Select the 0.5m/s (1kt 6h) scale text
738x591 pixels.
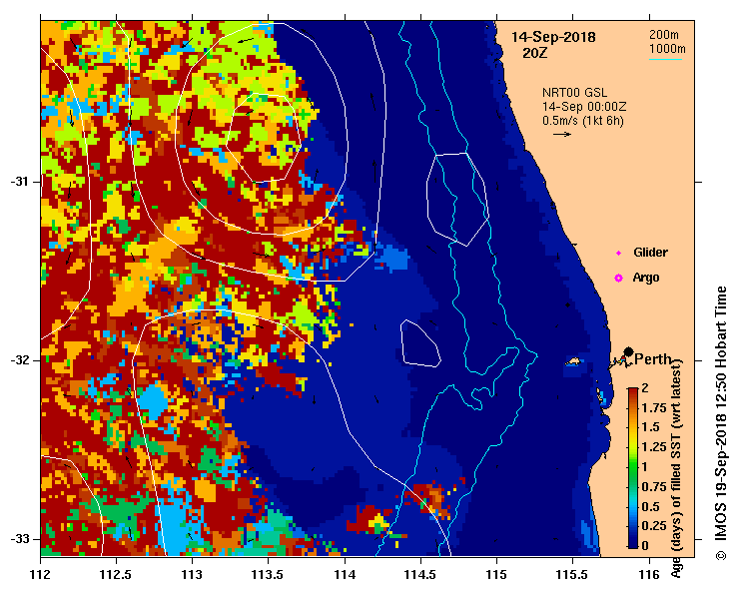(x=582, y=121)
